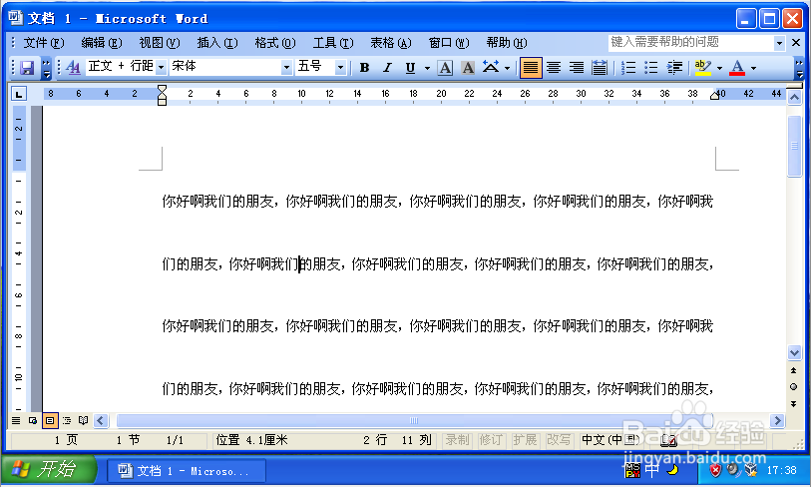811x487 pixels.
Task: Click the tab stop selector on ruler
Action: coord(19,94)
